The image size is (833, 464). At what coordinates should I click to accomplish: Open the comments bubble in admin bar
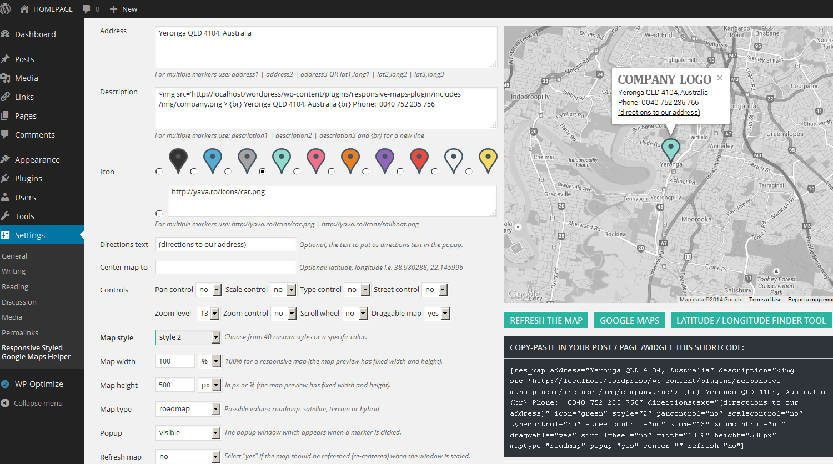[x=87, y=9]
